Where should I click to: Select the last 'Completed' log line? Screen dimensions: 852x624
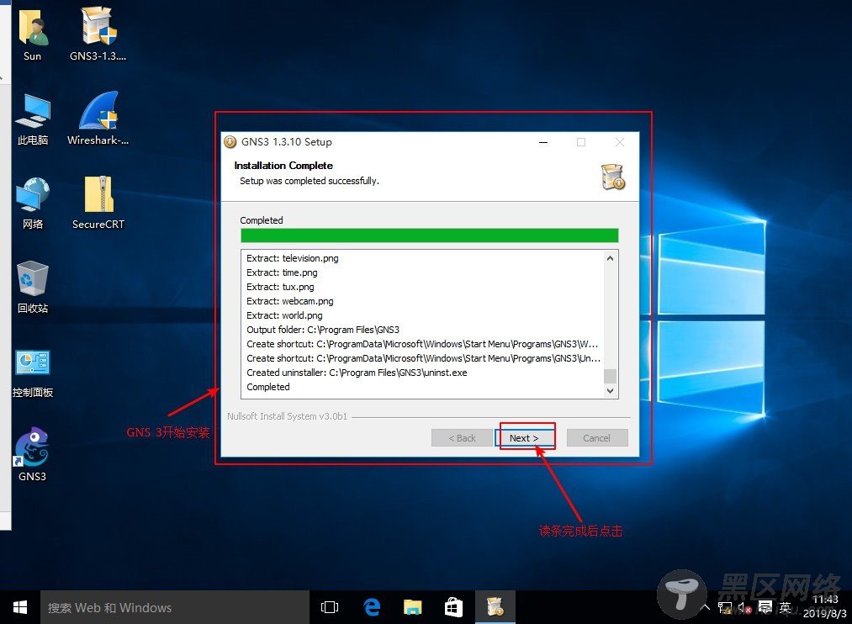coord(268,387)
